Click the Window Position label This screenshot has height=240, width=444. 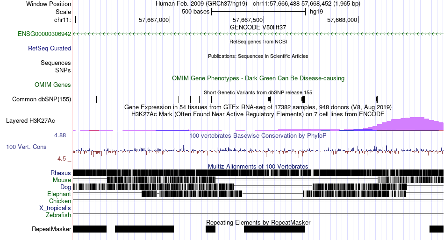click(49, 4)
